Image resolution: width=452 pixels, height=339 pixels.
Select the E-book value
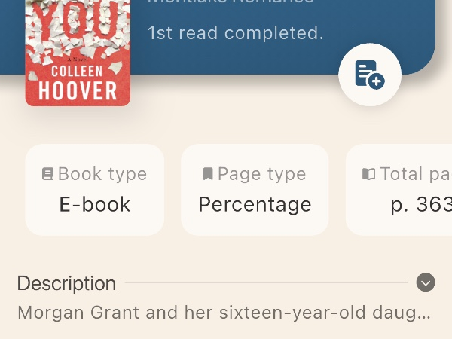click(x=95, y=204)
